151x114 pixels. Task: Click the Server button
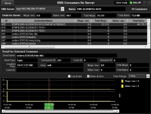[x=8, y=3]
